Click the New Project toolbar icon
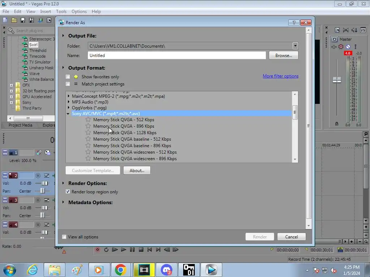Viewport: 370px width, 277px height. click(x=5, y=20)
